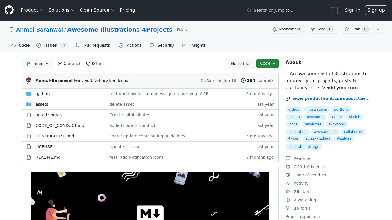392x220 pixels.
Task: Click the file icon beside .gitattributes
Action: pyautogui.click(x=29, y=115)
